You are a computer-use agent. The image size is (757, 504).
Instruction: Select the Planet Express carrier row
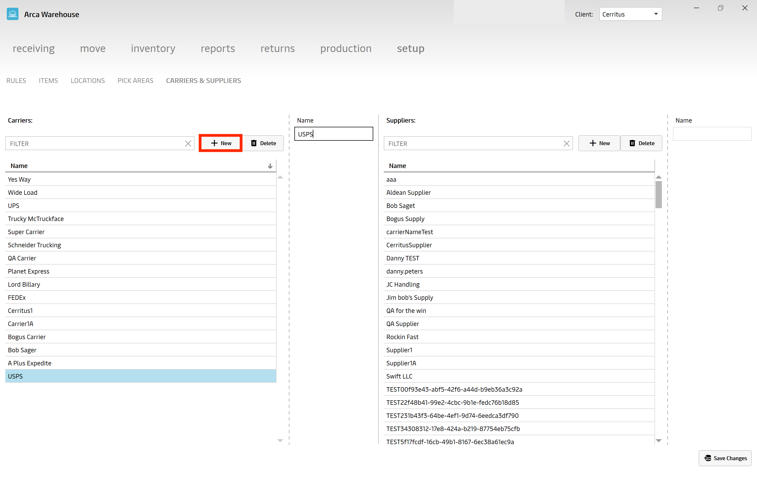coord(141,271)
